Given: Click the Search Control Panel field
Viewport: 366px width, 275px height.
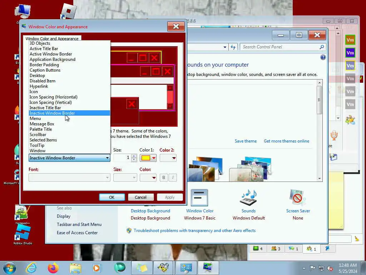Looking at the screenshot, I should [280, 47].
